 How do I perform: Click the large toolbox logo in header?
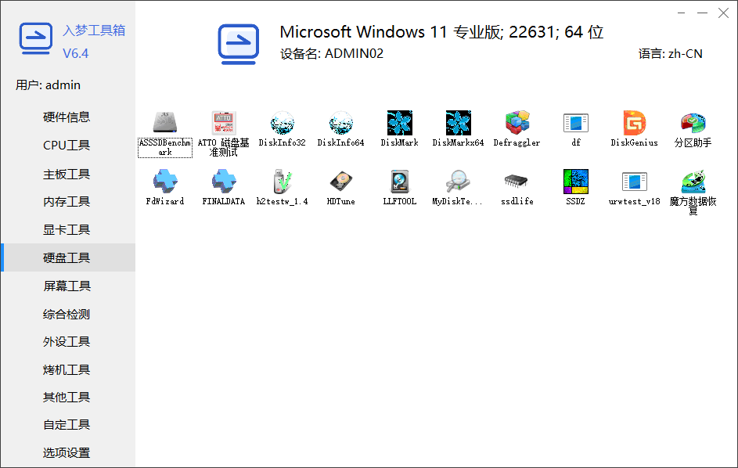point(239,45)
